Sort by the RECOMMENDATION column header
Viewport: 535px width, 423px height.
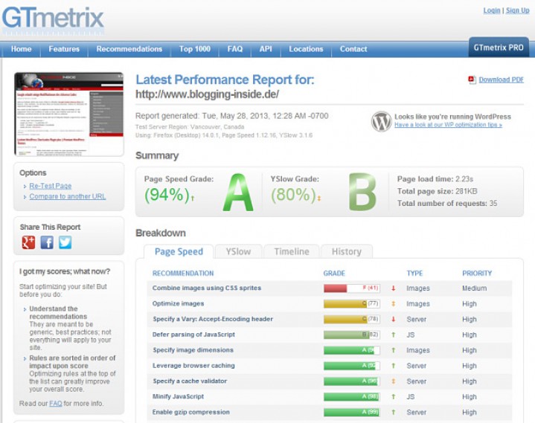(x=183, y=274)
